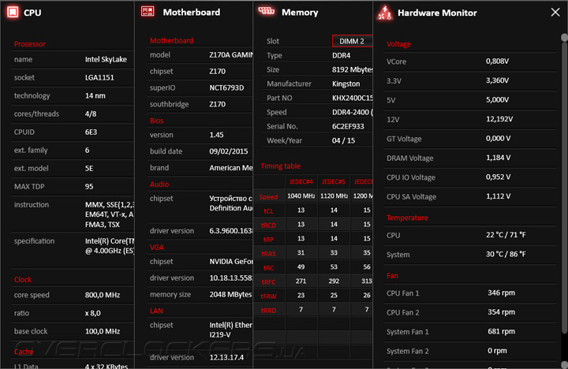Click the tRC row label
Image resolution: width=568 pixels, height=369 pixels.
268,268
